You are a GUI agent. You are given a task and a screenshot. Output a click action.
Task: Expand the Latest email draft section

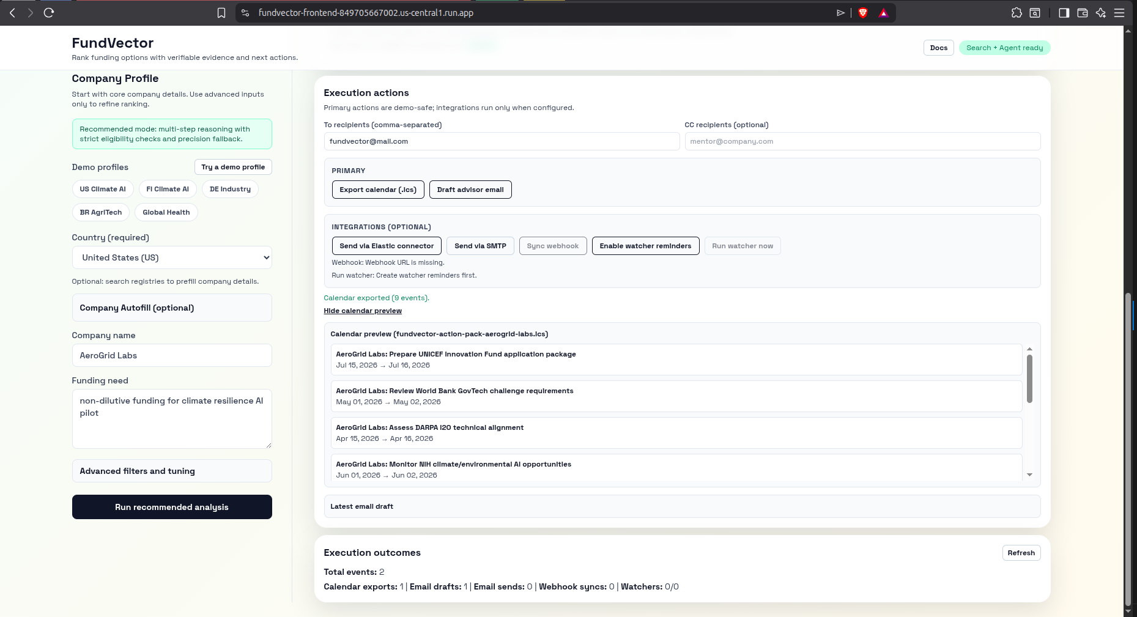click(682, 506)
